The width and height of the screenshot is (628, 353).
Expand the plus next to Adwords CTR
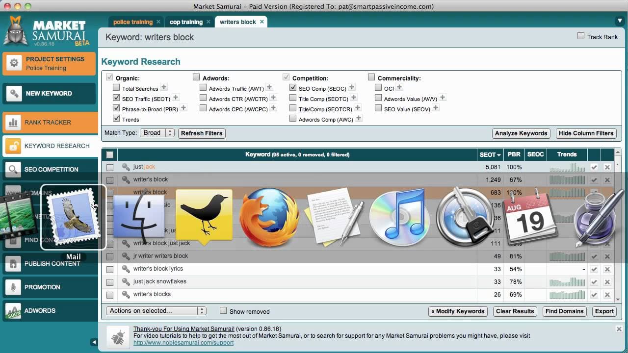273,98
